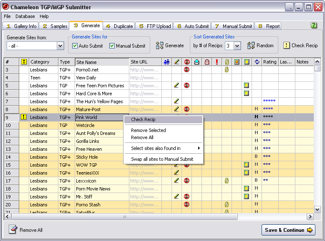Screen dimensions: 325x241
Task: Choose Check Recip from context menu
Action: coord(163,119)
